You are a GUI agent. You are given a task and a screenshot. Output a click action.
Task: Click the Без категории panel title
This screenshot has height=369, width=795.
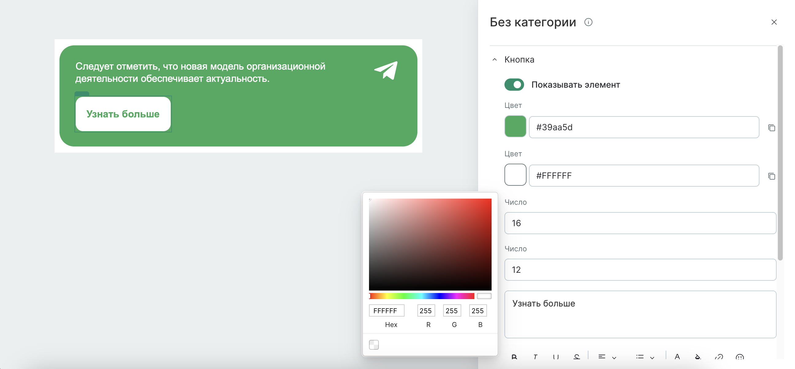pyautogui.click(x=533, y=22)
